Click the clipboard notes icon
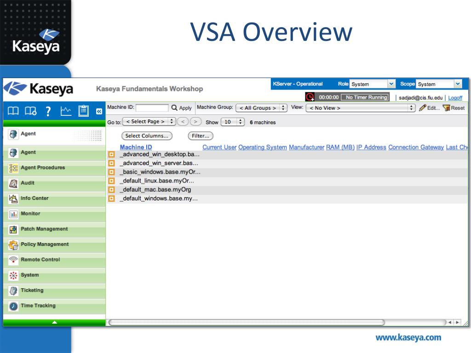The width and height of the screenshot is (471, 353). 83,111
